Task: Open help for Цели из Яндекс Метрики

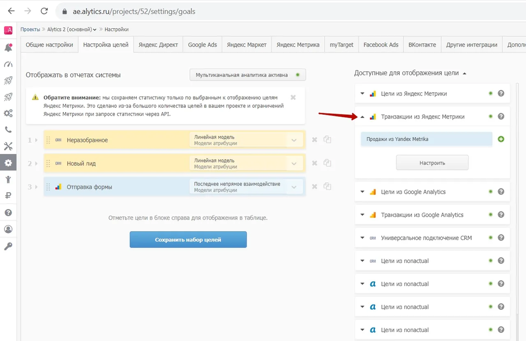Action: click(x=501, y=93)
